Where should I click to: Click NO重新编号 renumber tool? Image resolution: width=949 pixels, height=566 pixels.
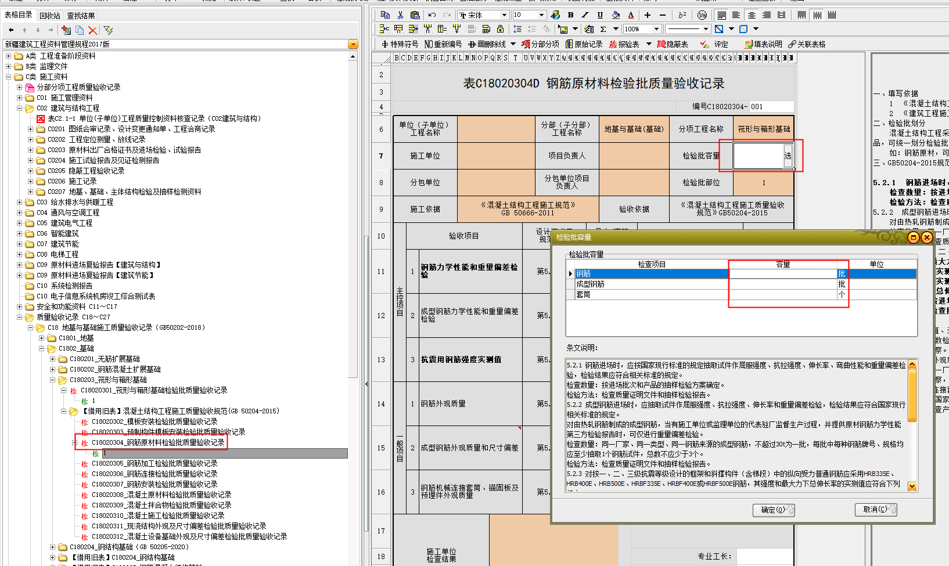pos(443,44)
